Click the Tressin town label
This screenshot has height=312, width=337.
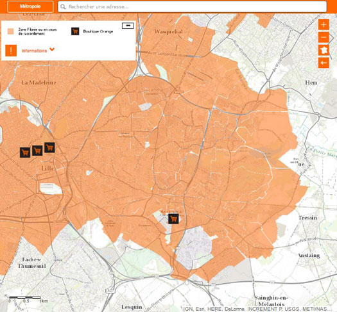[x=307, y=218]
